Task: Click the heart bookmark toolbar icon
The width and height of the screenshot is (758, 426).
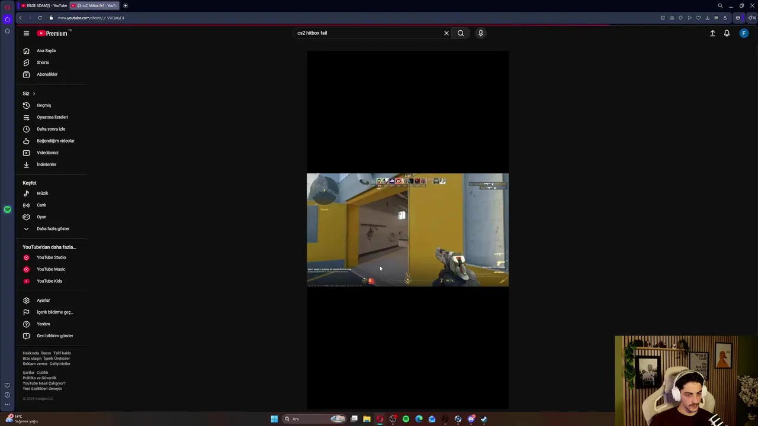Action: (x=698, y=18)
